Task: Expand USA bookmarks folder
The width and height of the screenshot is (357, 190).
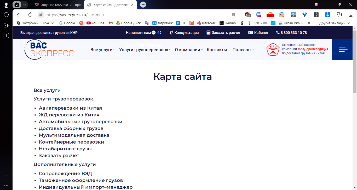Action: [48, 23]
